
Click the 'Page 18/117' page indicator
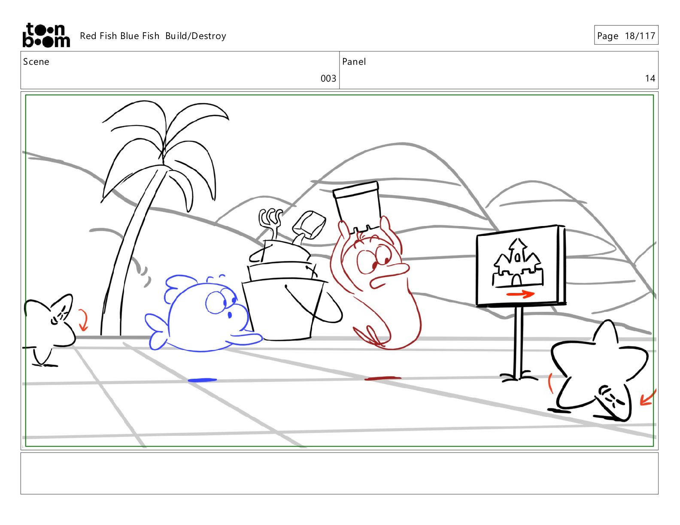pos(626,35)
